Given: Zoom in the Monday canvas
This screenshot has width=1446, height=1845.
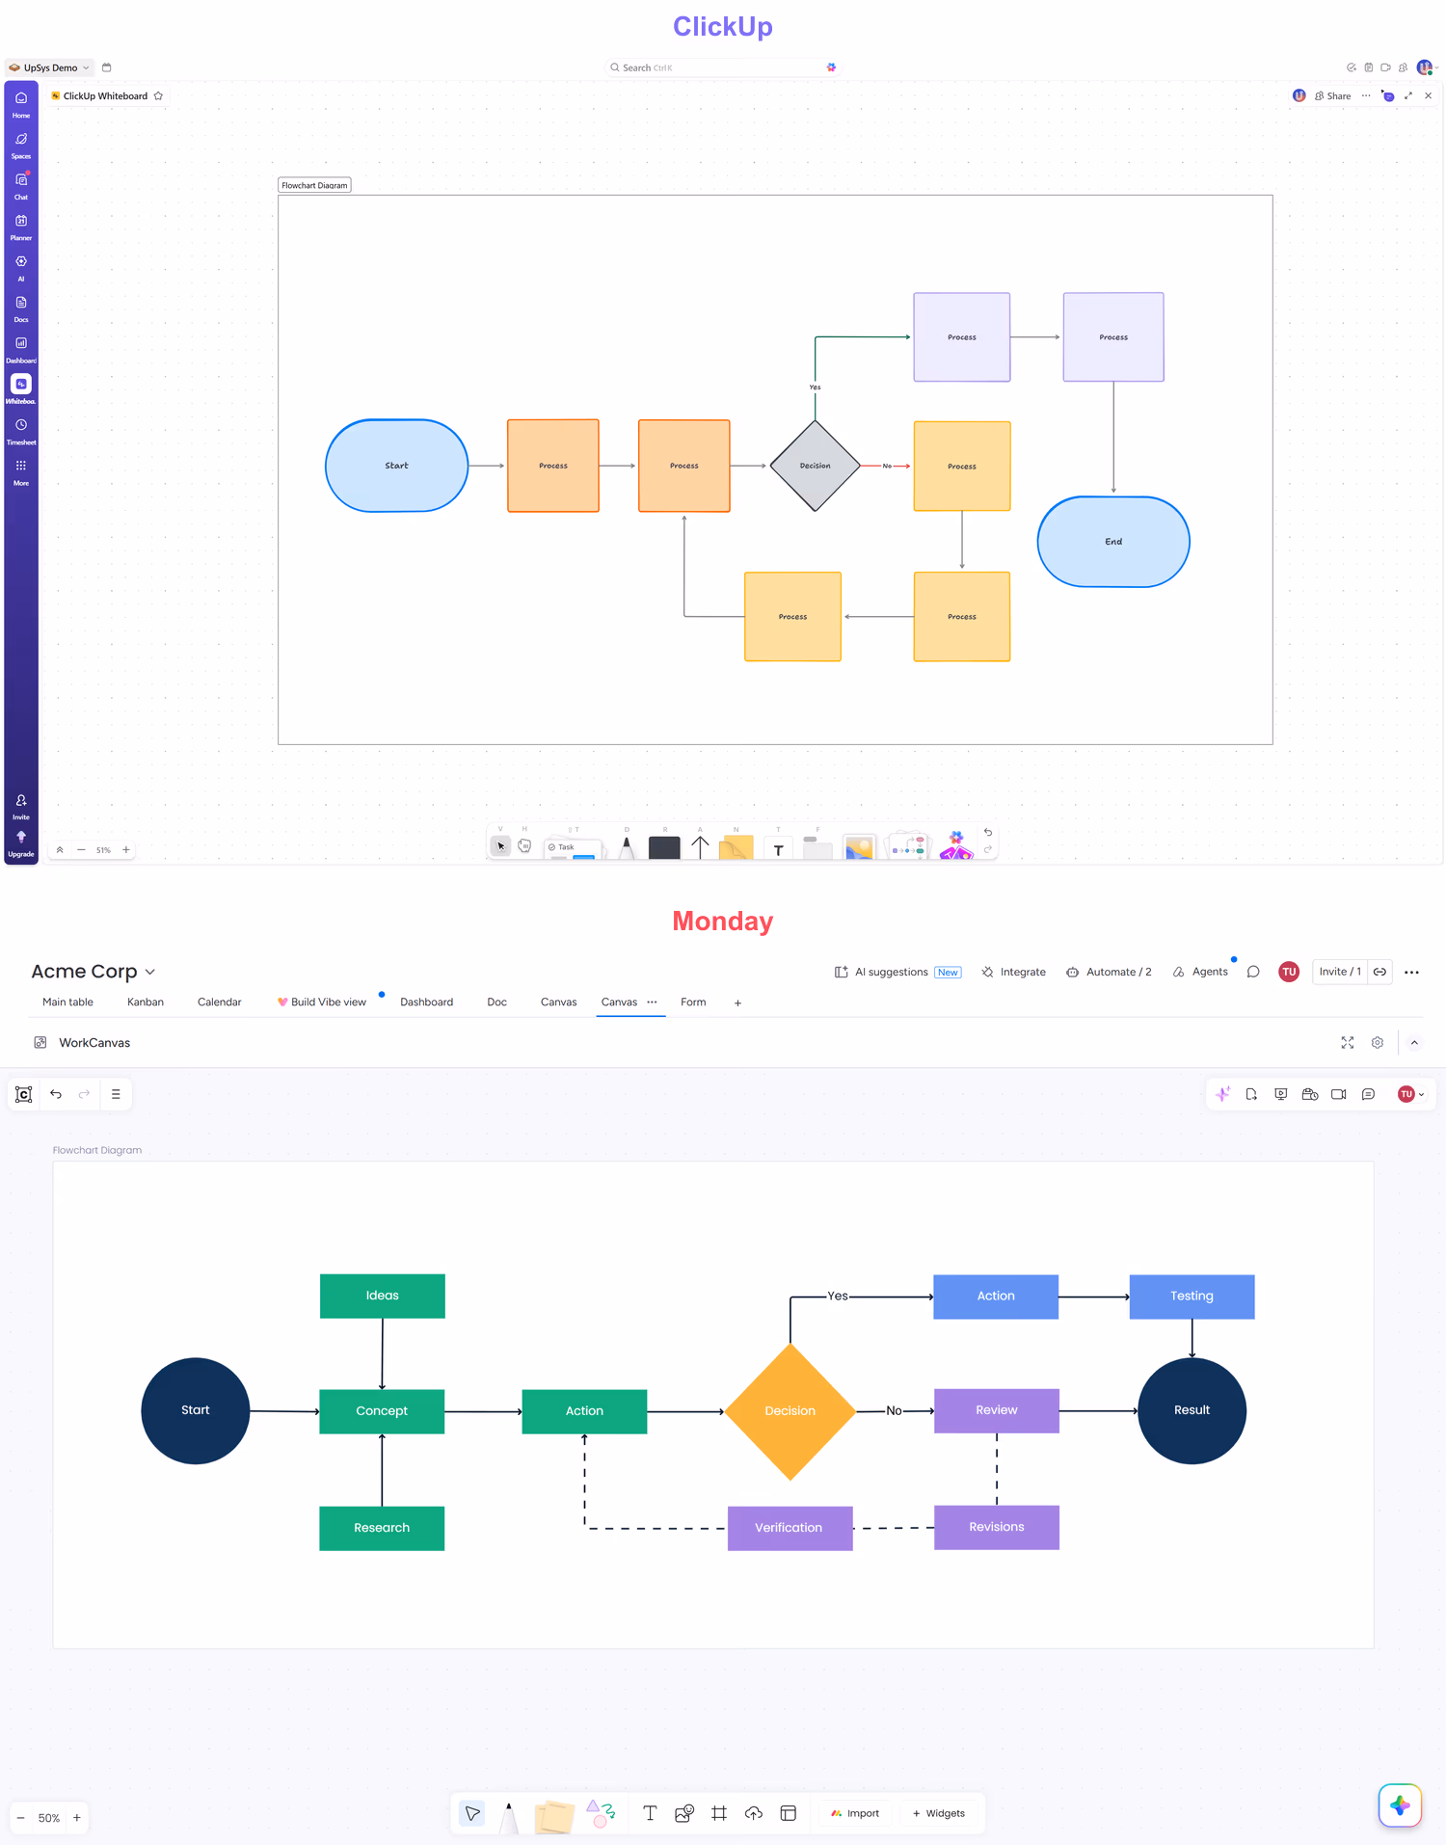Looking at the screenshot, I should (77, 1818).
